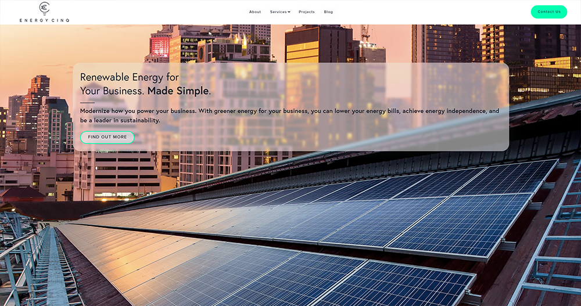This screenshot has width=581, height=306.
Task: Open the About page
Action: coord(255,12)
